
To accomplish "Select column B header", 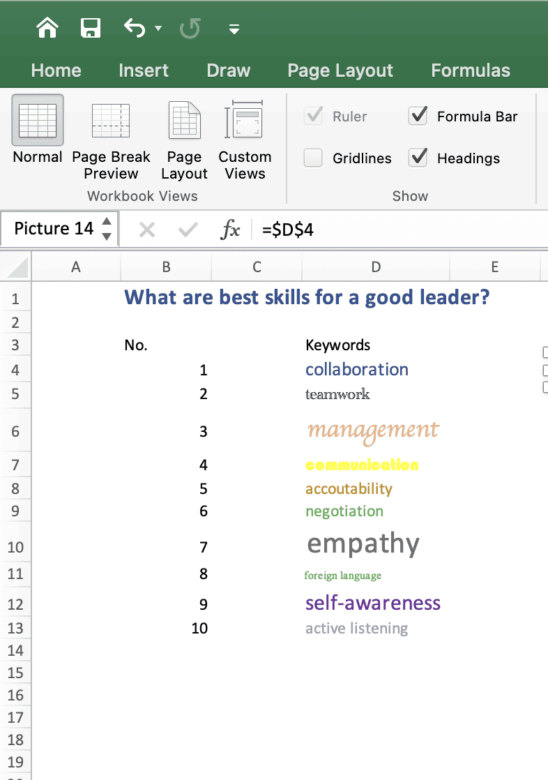I will pyautogui.click(x=166, y=267).
